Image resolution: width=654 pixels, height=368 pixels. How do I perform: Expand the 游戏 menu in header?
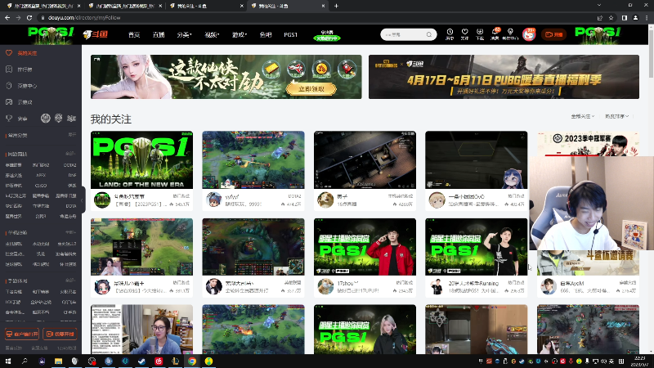[x=240, y=34]
